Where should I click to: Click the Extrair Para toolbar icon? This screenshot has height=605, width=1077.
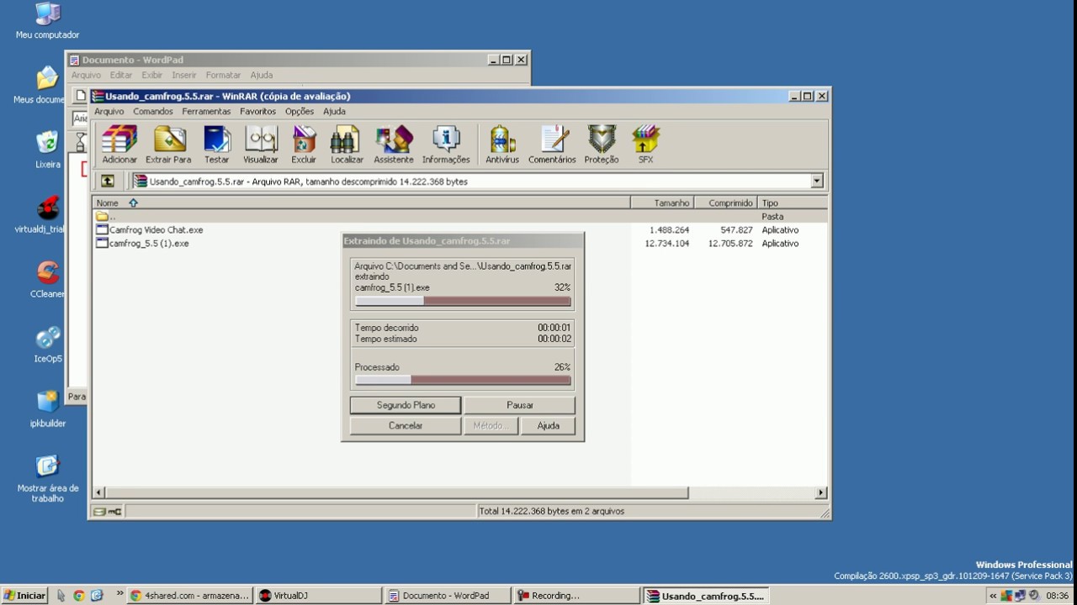click(x=168, y=145)
